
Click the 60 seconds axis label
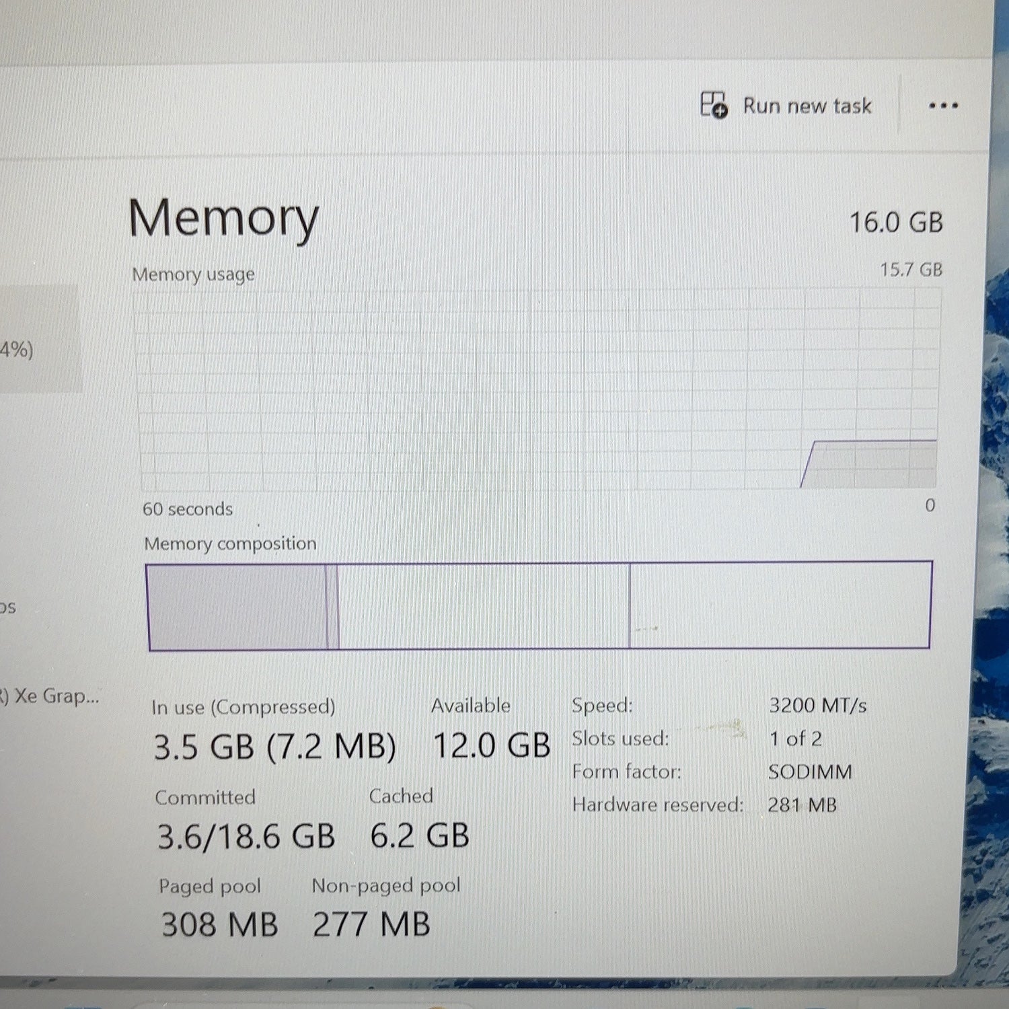188,509
